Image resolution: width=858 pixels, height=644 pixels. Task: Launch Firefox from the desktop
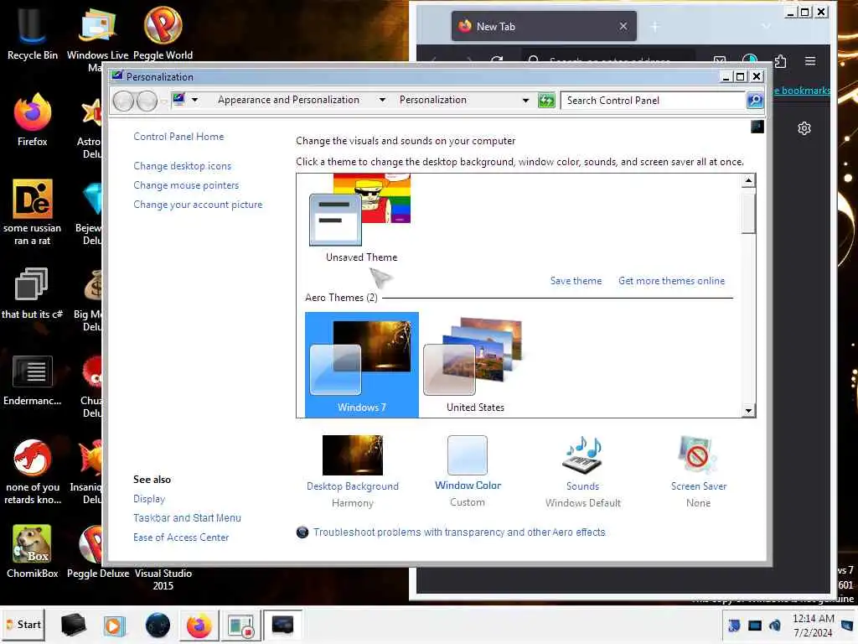33,119
